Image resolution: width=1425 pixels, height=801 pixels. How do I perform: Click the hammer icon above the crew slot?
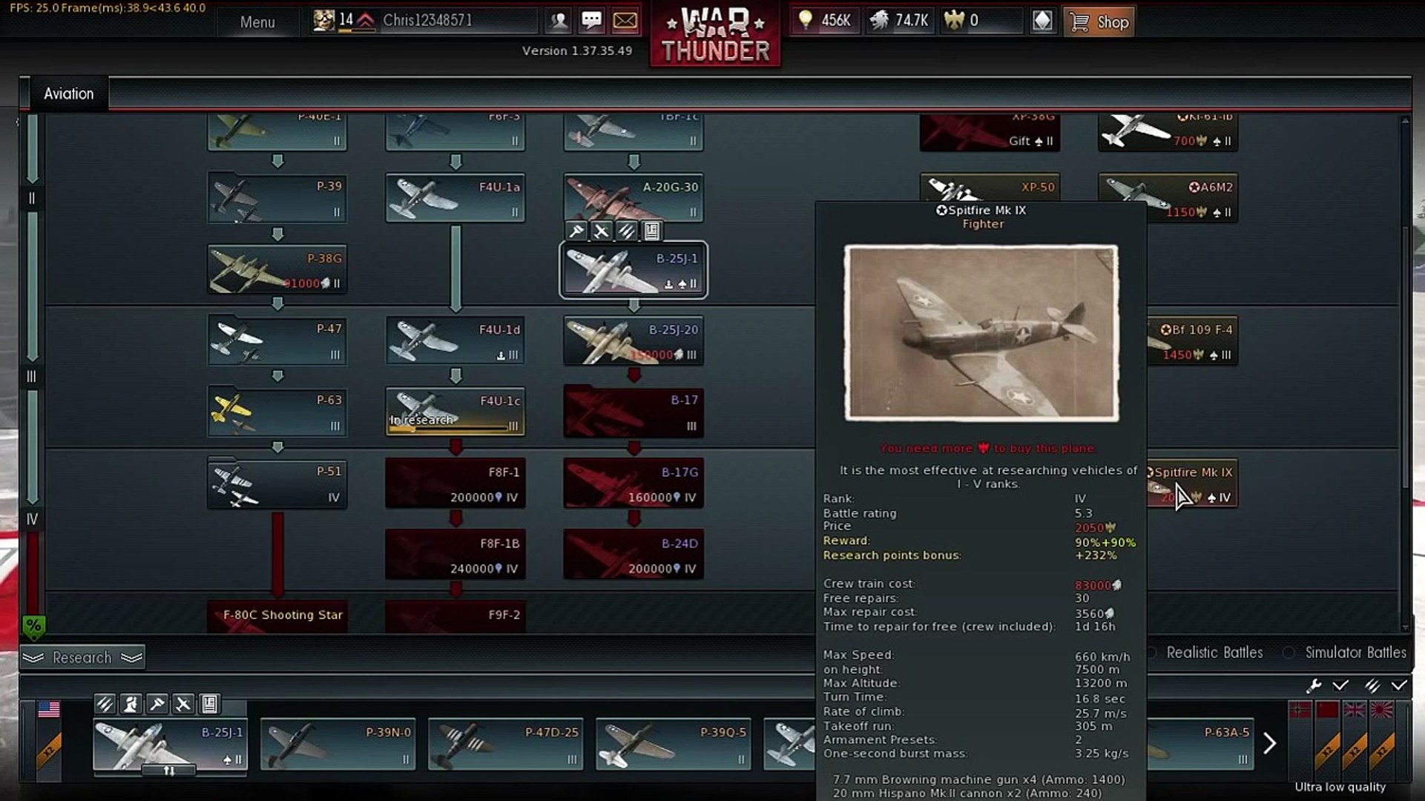point(157,703)
